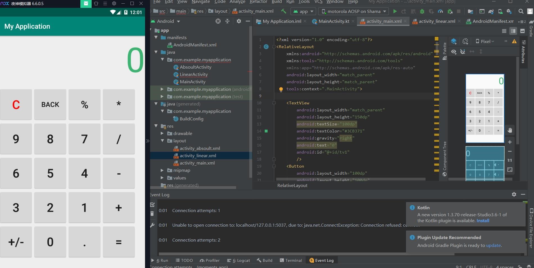This screenshot has height=268, width=534.
Task: Collapse the manifests folder
Action: tap(156, 37)
